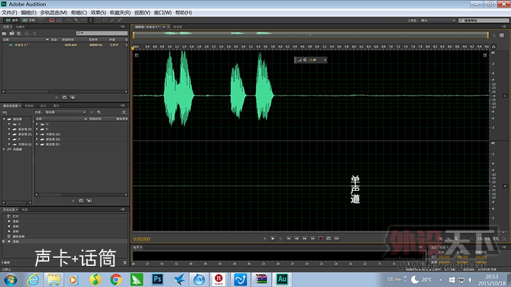Click the add shortcut plus icon in Media Browser
This screenshot has height=287, width=511.
[99, 112]
